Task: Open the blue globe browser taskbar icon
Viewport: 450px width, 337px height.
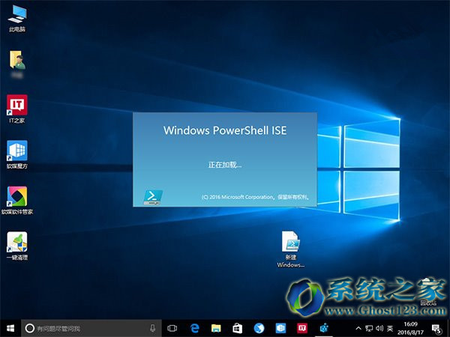Action: tap(259, 328)
